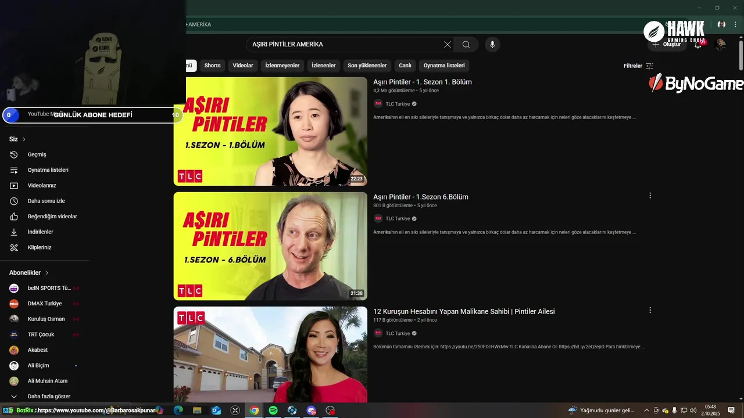Click the Klipleriniz scissors icon
The image size is (744, 418).
(14, 247)
